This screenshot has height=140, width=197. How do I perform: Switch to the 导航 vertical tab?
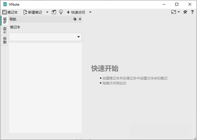click(x=4, y=21)
